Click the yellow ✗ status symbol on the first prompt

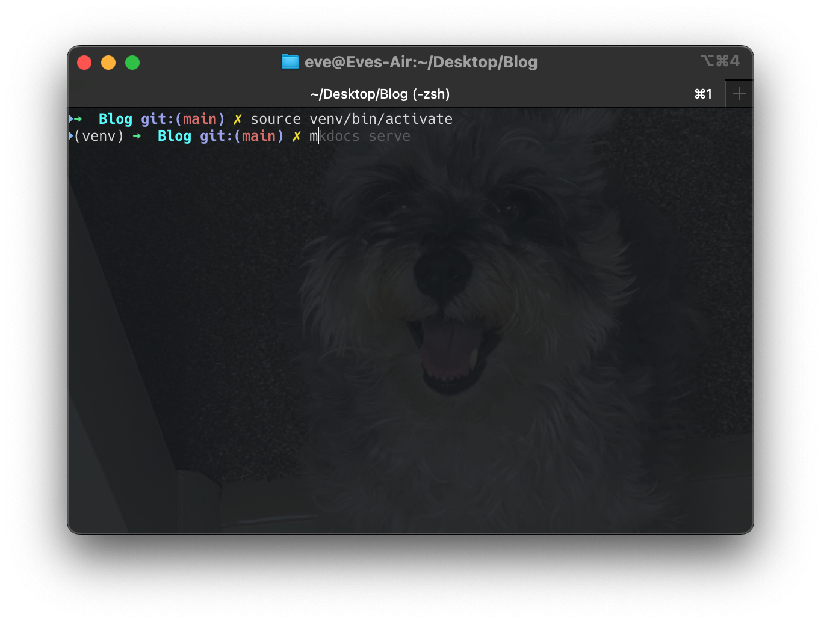[237, 118]
